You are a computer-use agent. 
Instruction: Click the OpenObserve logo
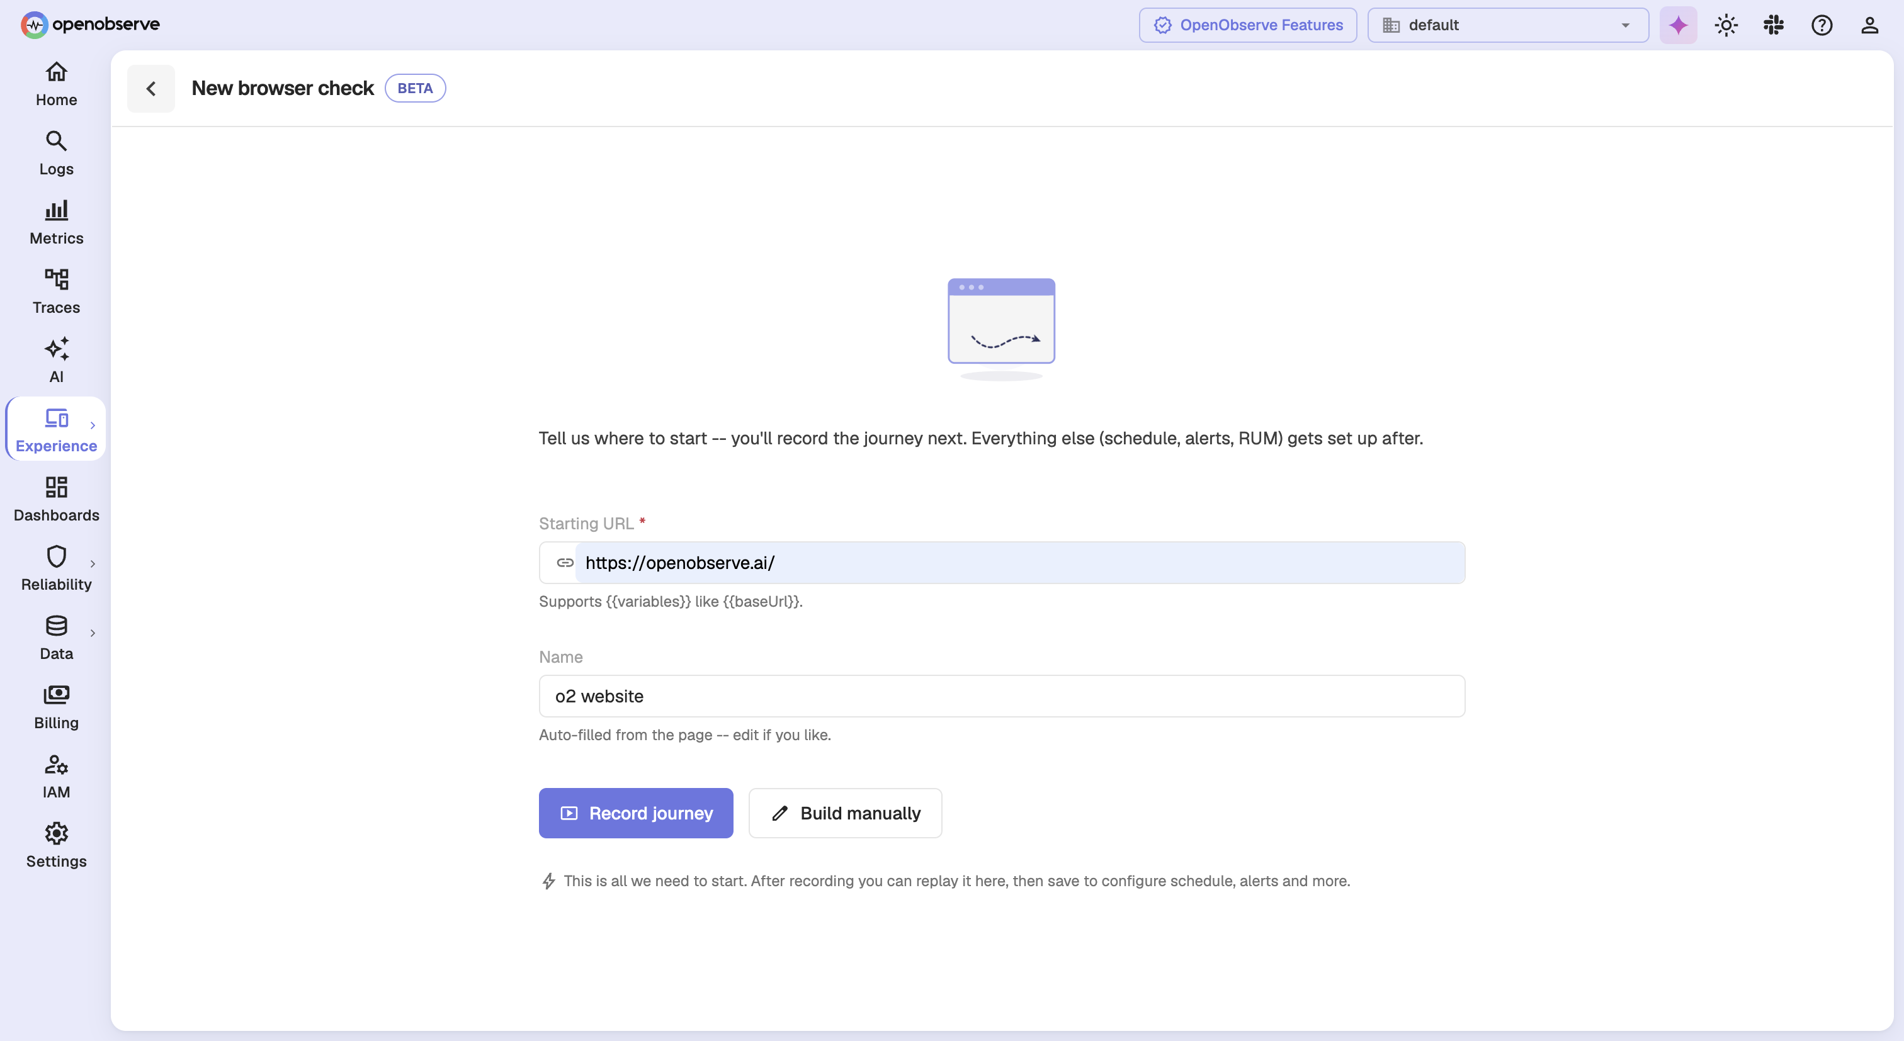point(90,25)
